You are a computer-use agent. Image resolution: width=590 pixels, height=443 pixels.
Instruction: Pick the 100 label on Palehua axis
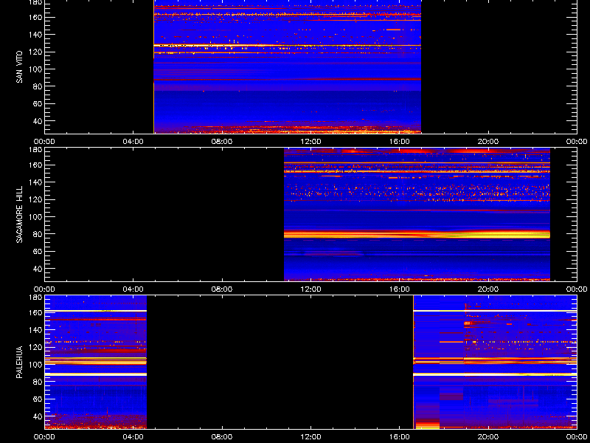[x=36, y=364]
